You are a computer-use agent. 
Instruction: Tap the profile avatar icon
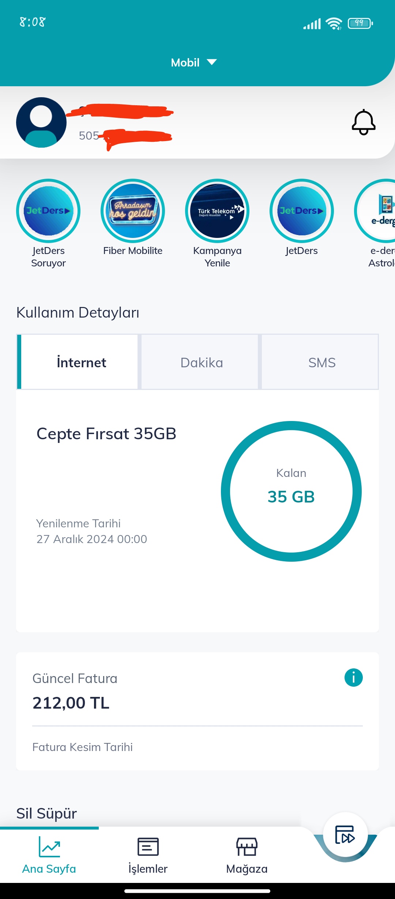(x=41, y=122)
